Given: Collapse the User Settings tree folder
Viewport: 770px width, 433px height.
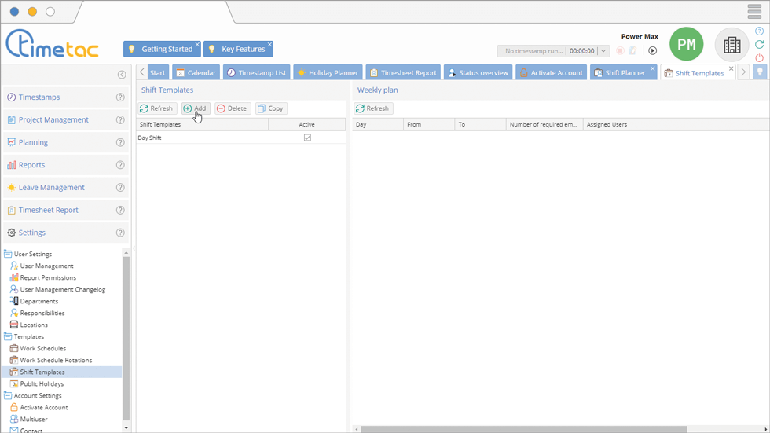Looking at the screenshot, I should [8, 254].
